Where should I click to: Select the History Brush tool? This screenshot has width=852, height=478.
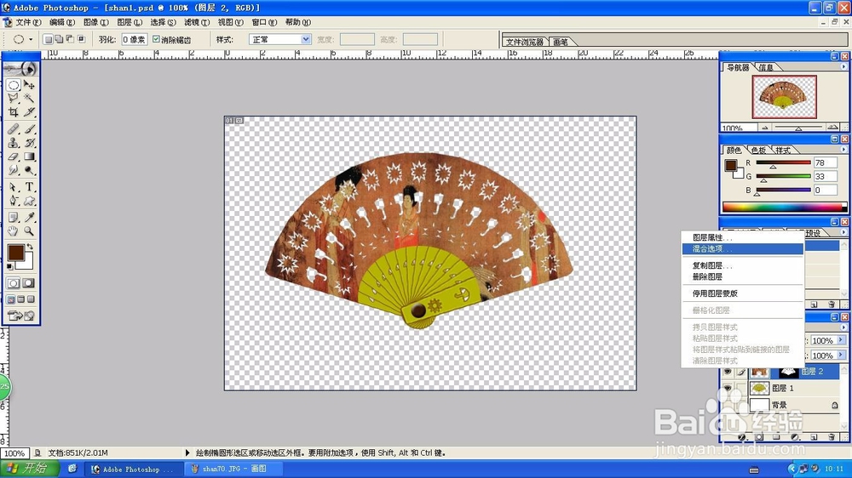29,143
